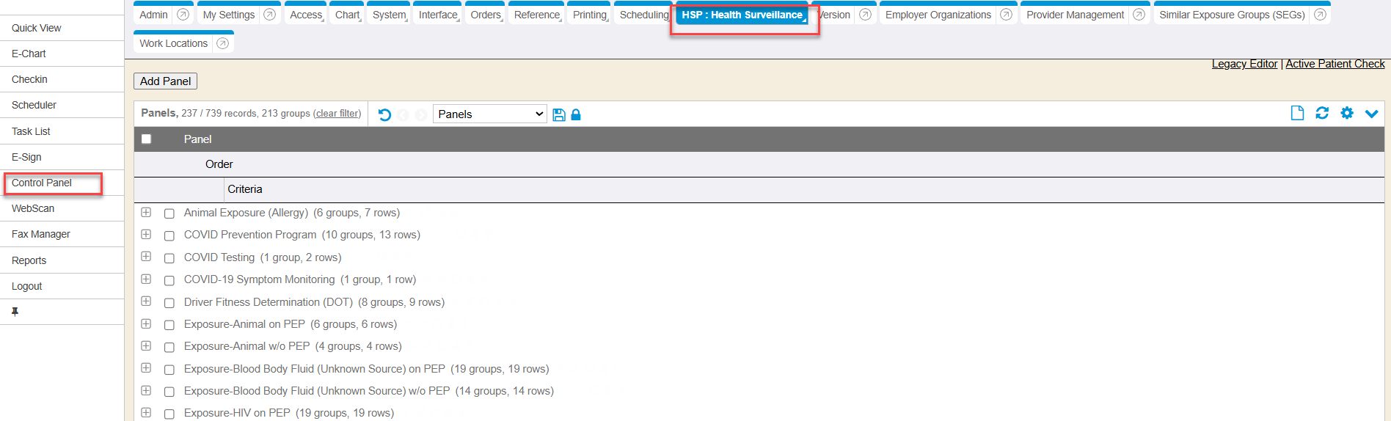
Task: Click the Add Panel button
Action: pos(165,81)
